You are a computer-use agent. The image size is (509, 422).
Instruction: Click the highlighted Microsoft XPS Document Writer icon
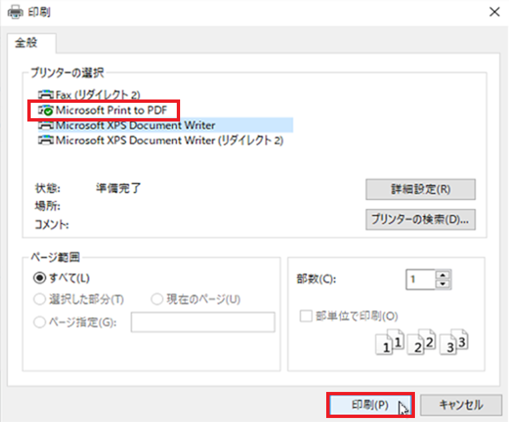click(46, 125)
